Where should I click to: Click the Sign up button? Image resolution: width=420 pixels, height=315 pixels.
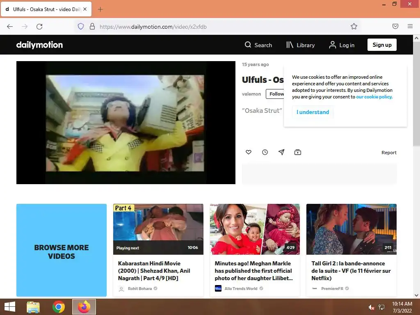click(382, 45)
